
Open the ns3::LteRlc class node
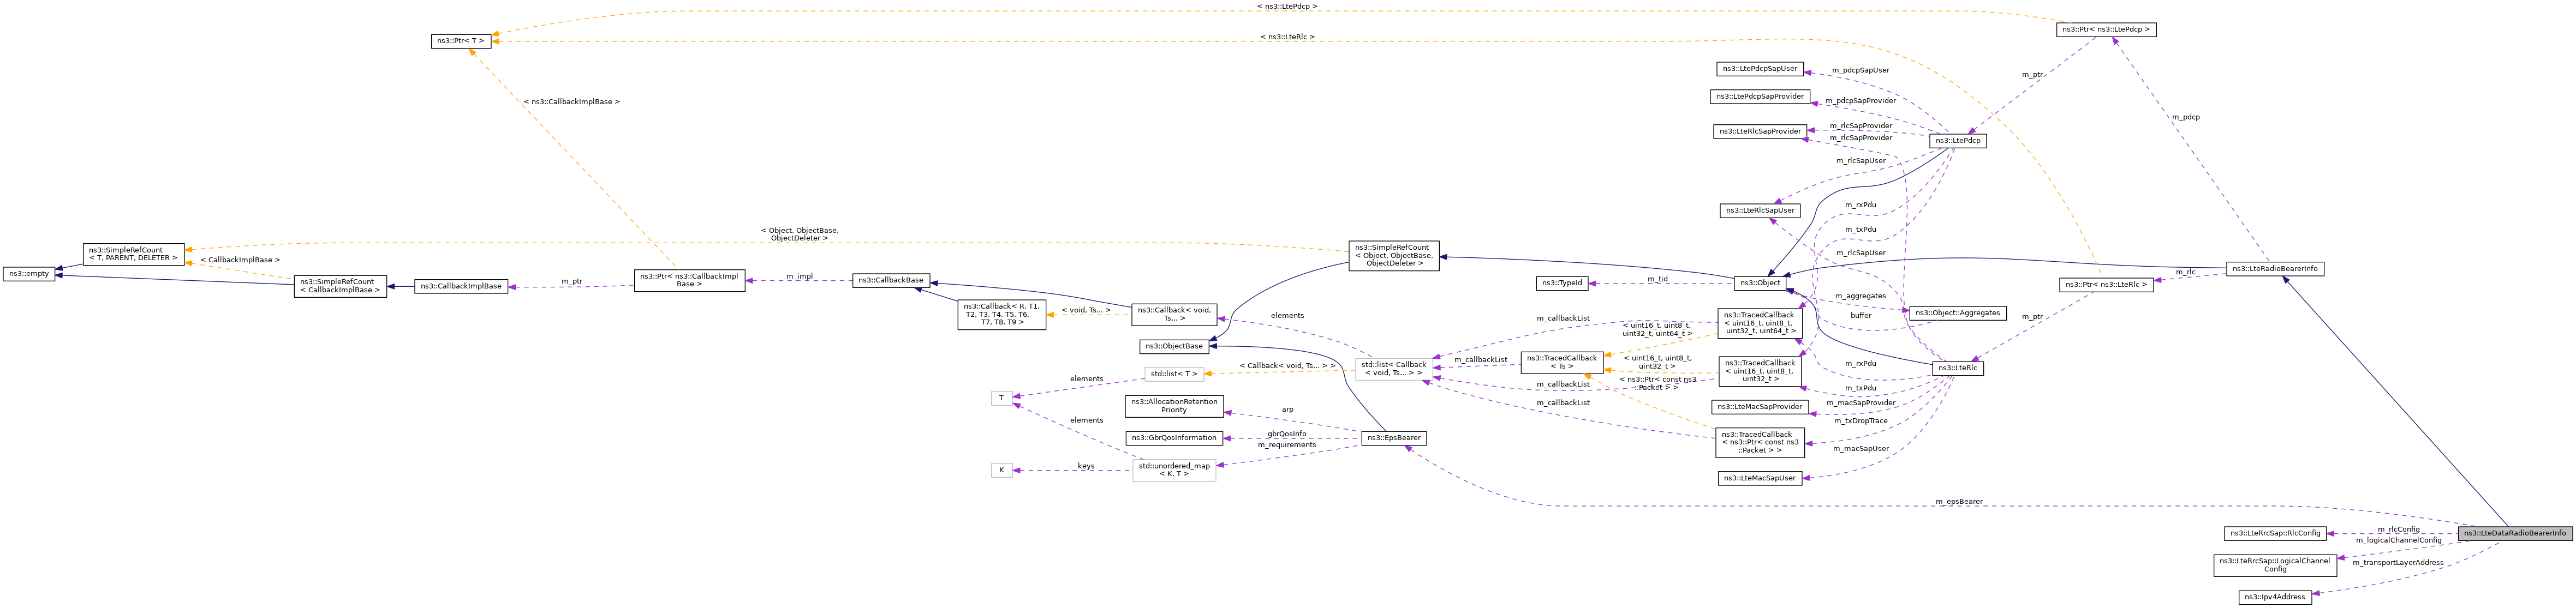coord(1957,369)
